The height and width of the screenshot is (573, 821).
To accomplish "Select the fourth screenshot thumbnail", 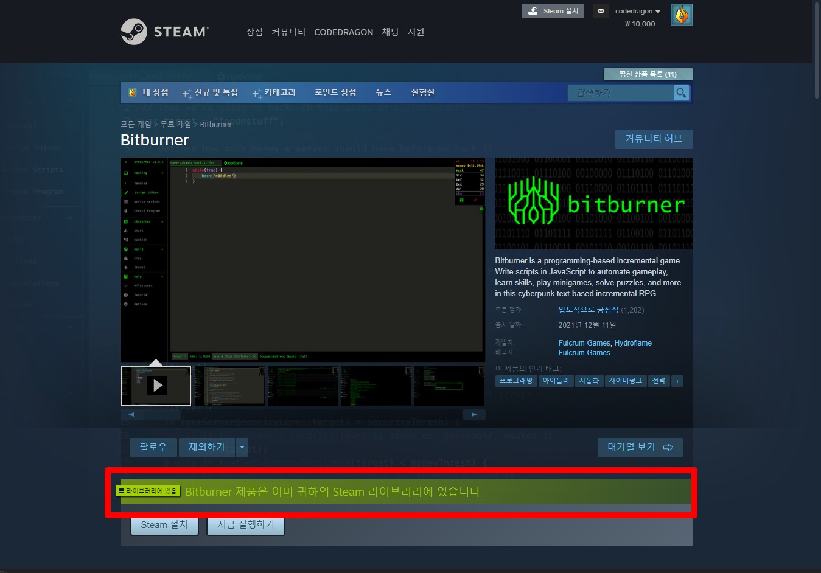I will click(376, 386).
